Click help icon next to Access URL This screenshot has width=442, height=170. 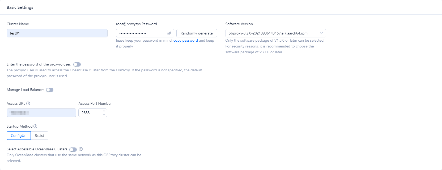(28, 103)
